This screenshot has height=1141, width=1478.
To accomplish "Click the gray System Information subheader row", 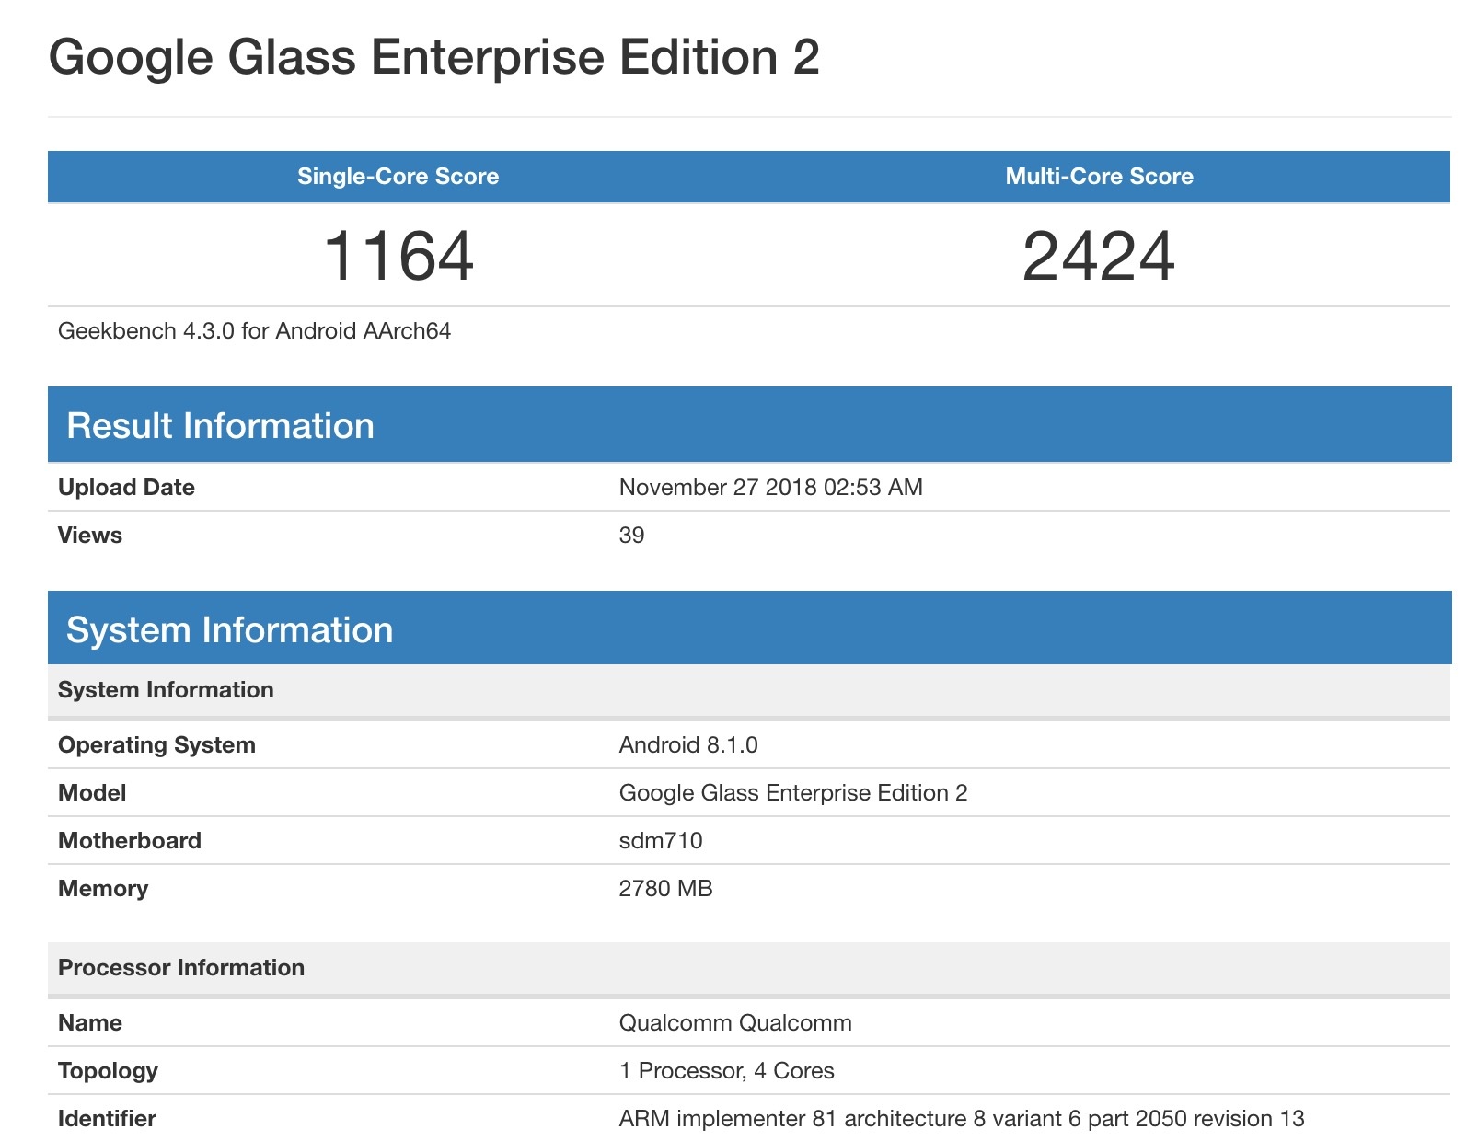I will (166, 690).
